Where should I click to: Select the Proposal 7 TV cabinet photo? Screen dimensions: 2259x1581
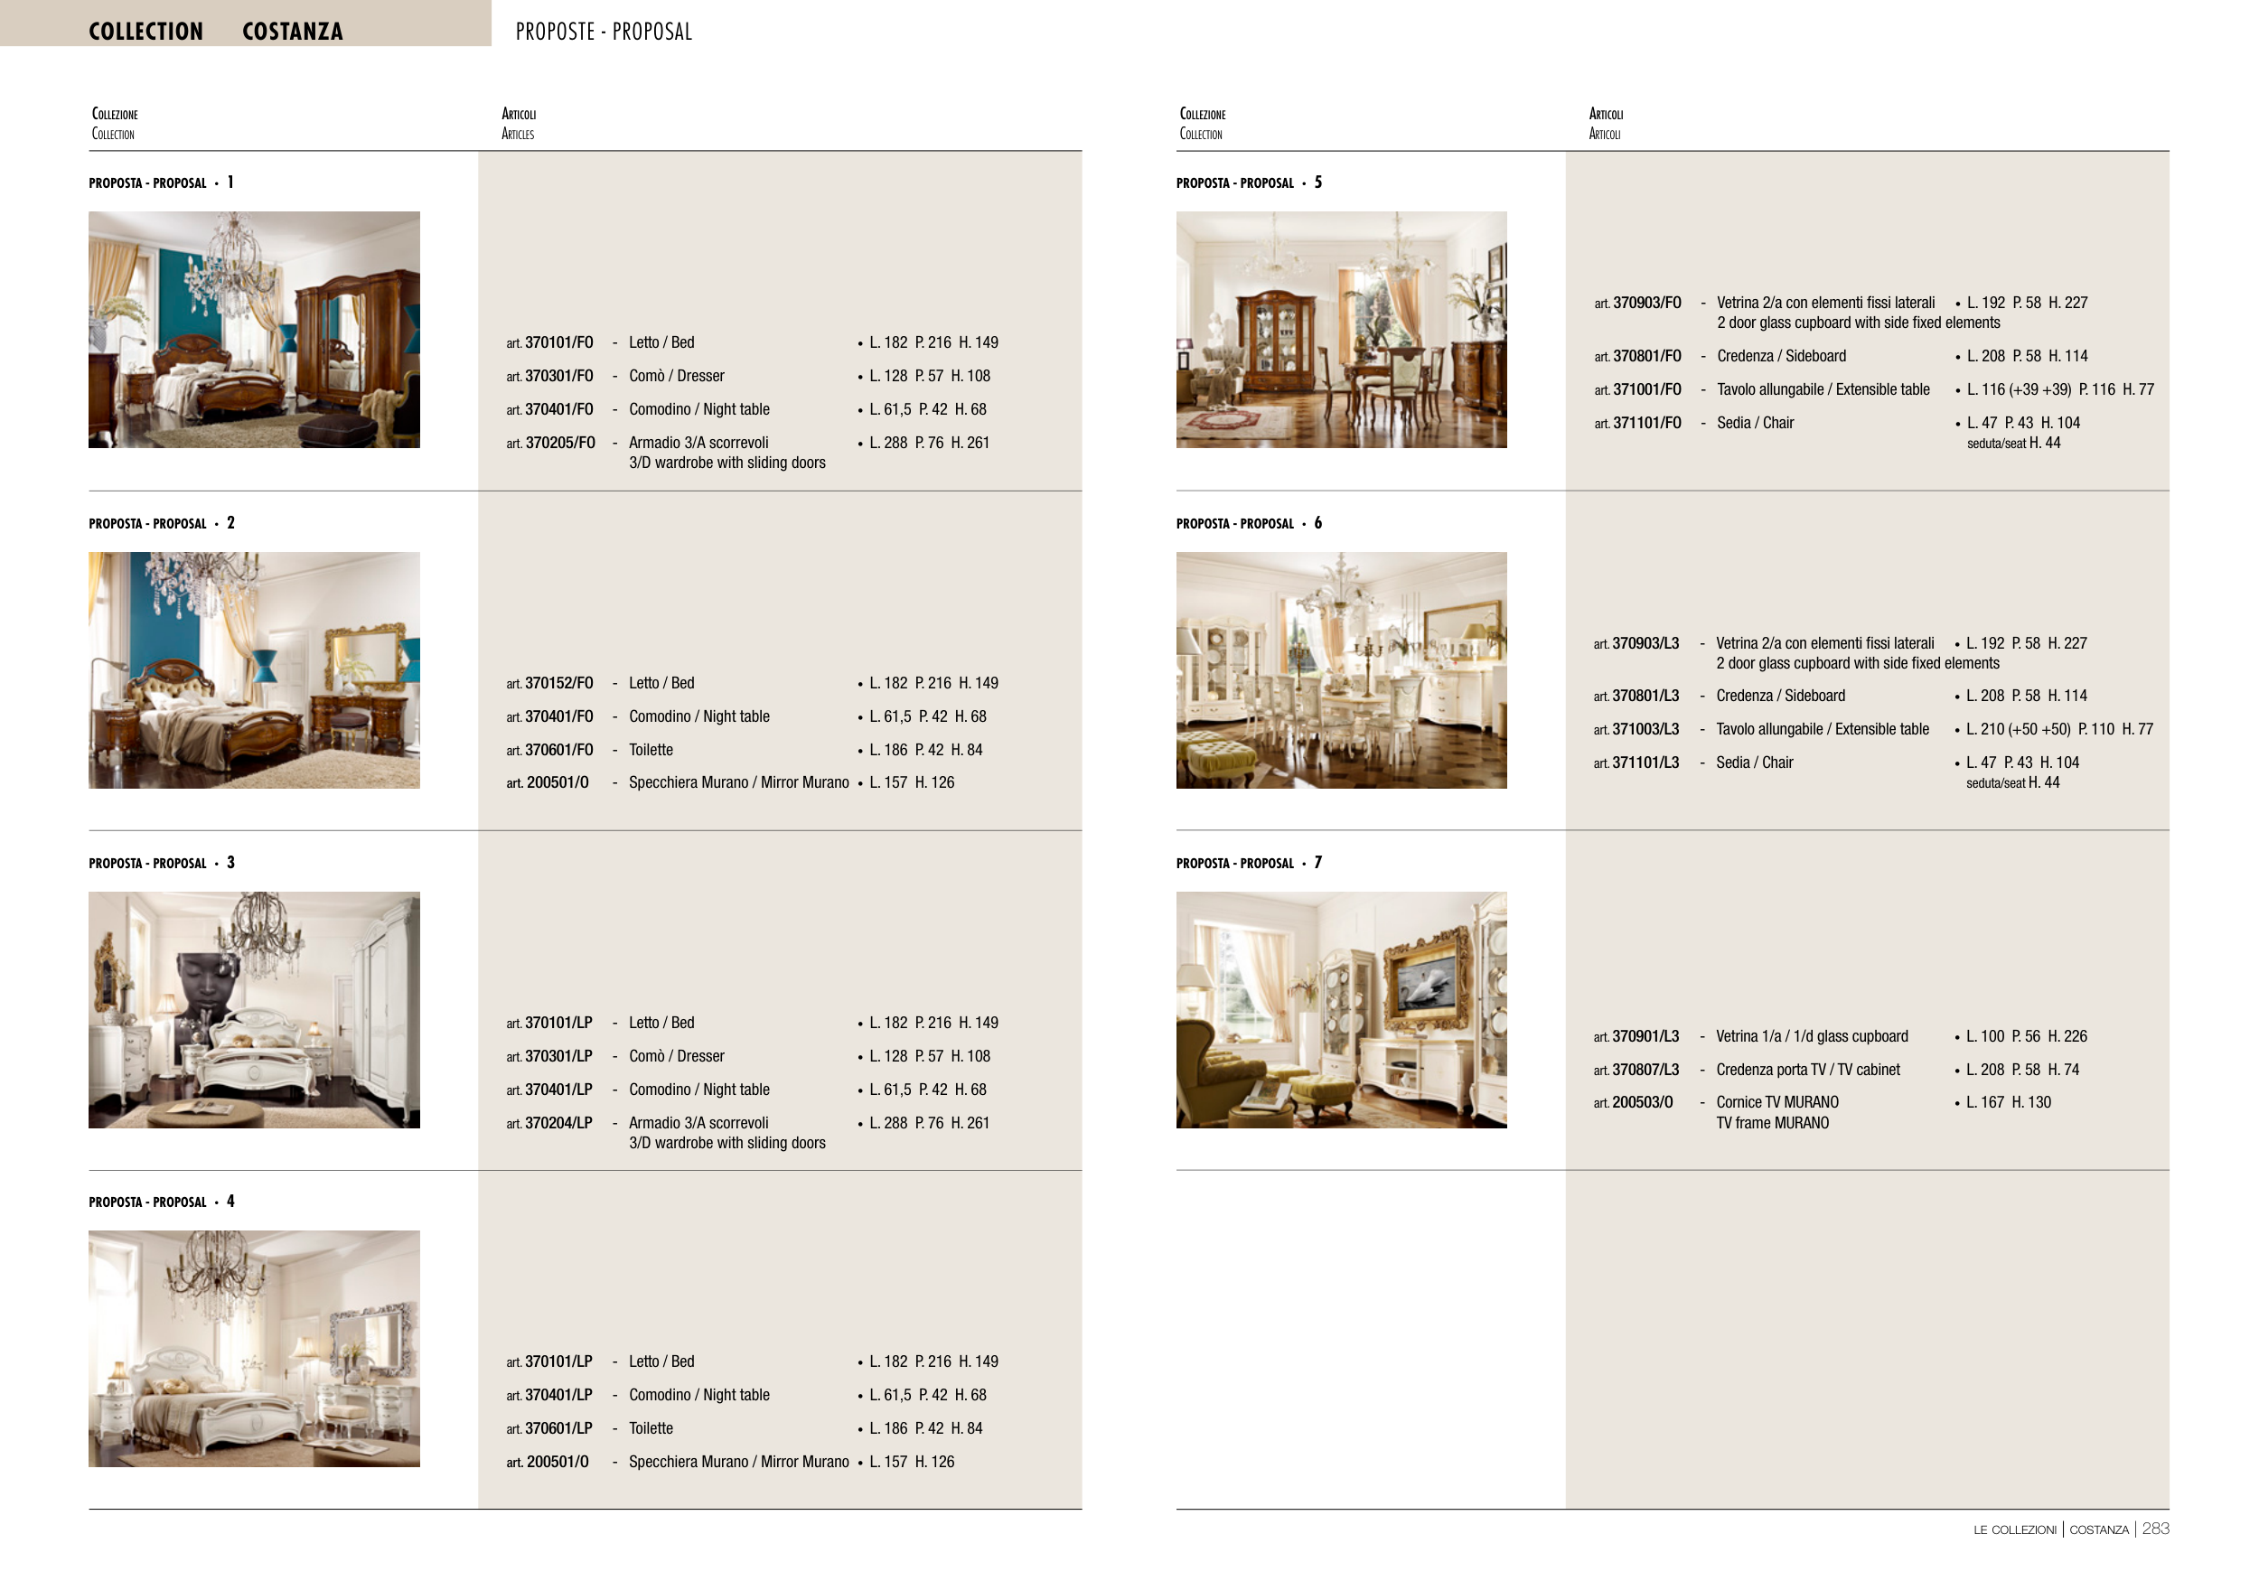pyautogui.click(x=1341, y=1009)
